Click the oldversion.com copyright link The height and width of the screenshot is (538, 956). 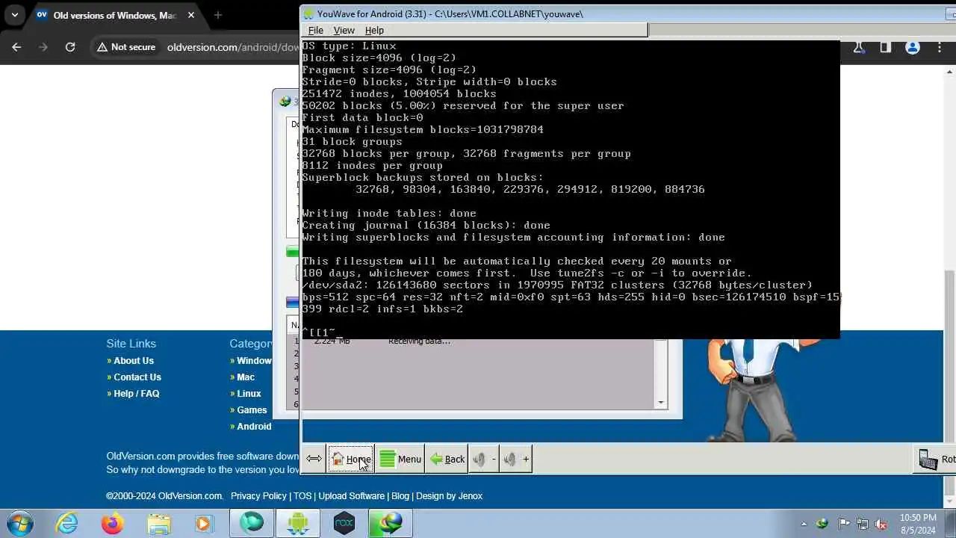[x=164, y=496]
